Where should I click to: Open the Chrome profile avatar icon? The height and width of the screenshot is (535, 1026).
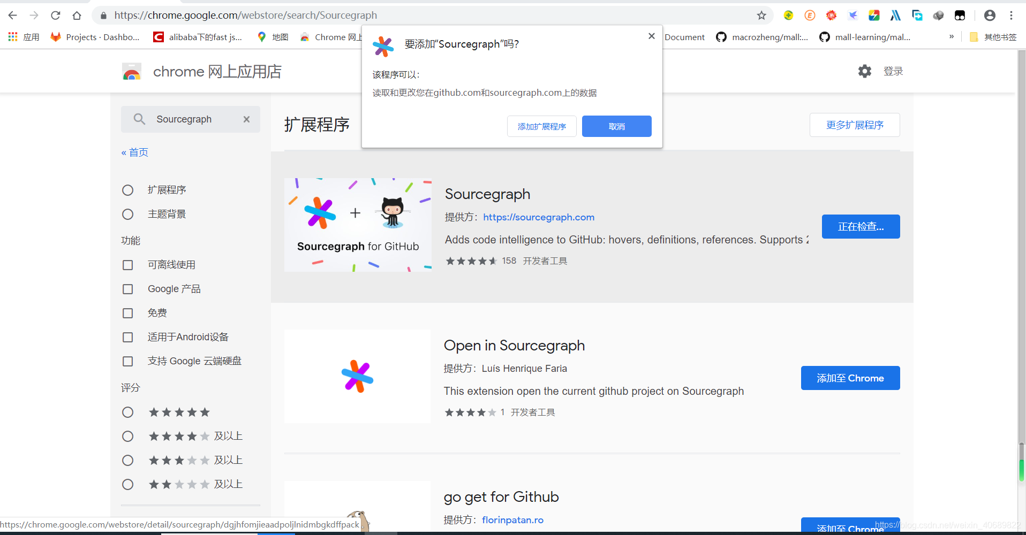point(990,16)
